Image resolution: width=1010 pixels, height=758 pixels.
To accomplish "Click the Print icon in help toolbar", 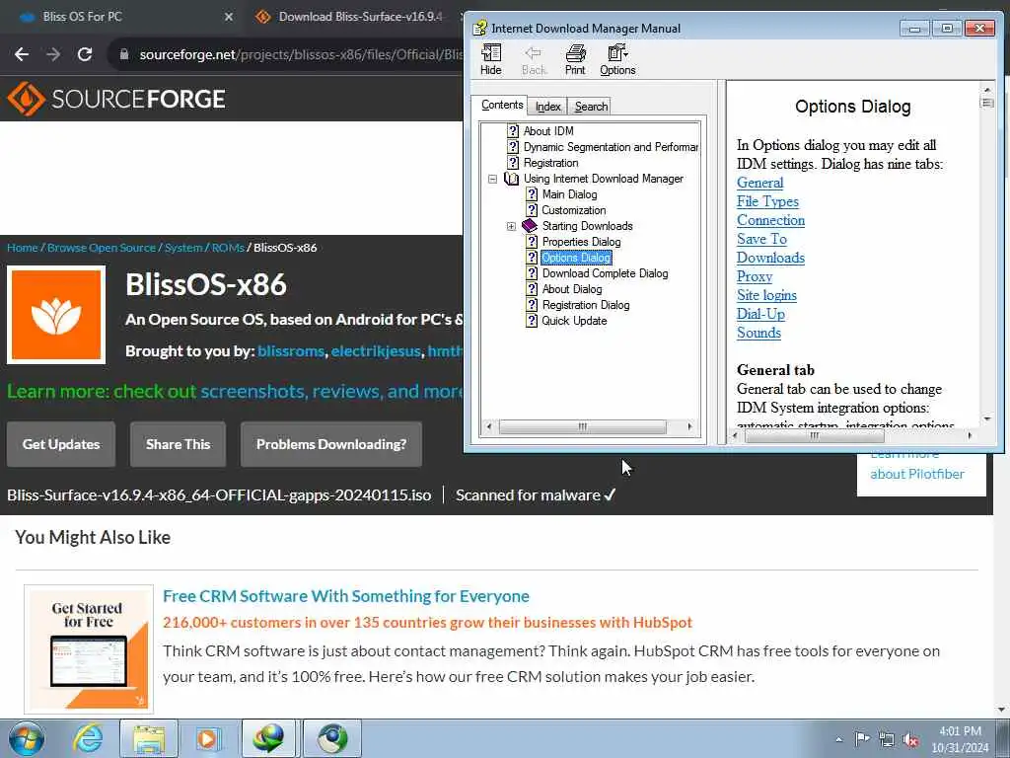I will point(575,59).
